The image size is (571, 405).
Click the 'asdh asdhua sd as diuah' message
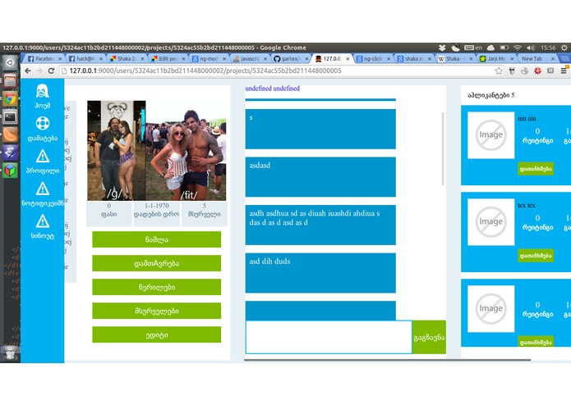click(x=320, y=225)
